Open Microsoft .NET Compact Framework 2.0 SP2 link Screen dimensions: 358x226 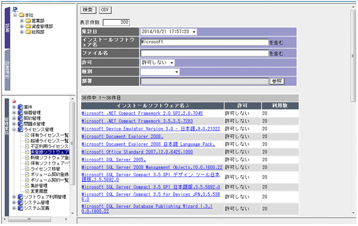[x=142, y=113]
